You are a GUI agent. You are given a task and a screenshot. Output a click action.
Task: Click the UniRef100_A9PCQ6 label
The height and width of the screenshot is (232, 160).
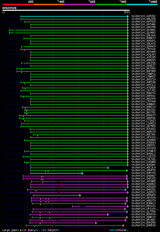click(x=143, y=82)
